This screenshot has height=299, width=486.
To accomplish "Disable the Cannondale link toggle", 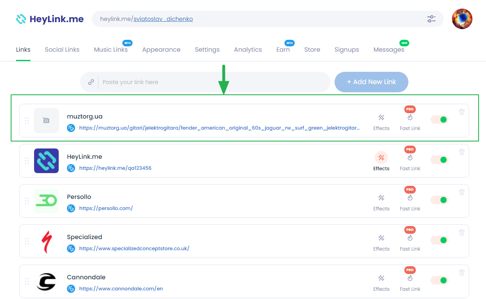I will pos(440,281).
